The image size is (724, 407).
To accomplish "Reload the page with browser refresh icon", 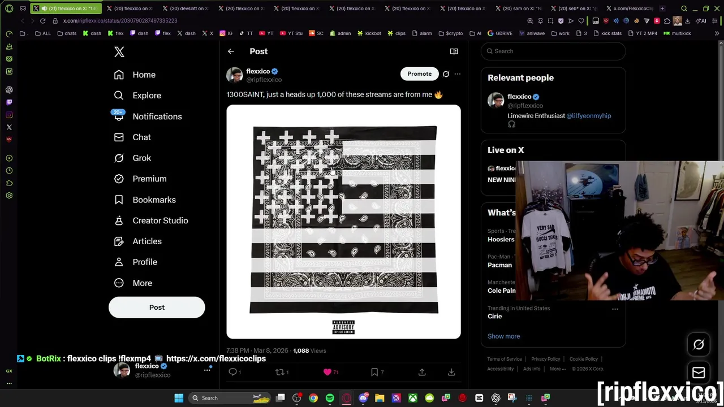I will [42, 21].
